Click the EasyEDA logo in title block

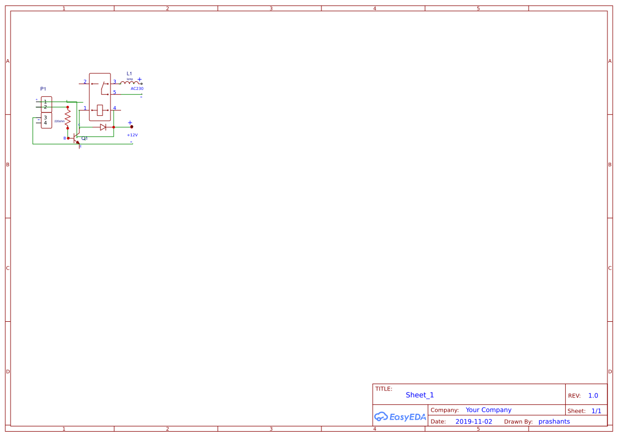pos(400,417)
